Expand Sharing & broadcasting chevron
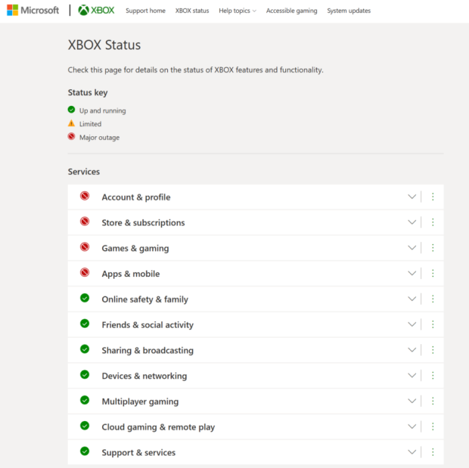This screenshot has width=469, height=468. [412, 349]
